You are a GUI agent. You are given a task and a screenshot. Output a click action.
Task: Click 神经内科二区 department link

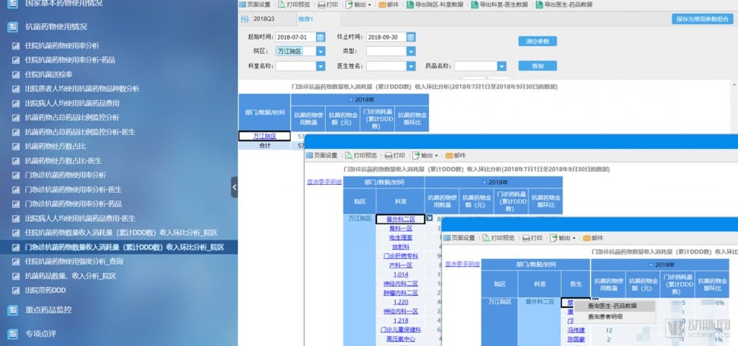point(401,283)
